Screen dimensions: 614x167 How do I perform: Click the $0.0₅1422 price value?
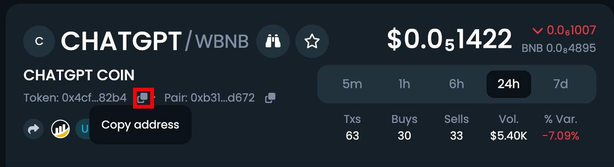click(x=450, y=40)
